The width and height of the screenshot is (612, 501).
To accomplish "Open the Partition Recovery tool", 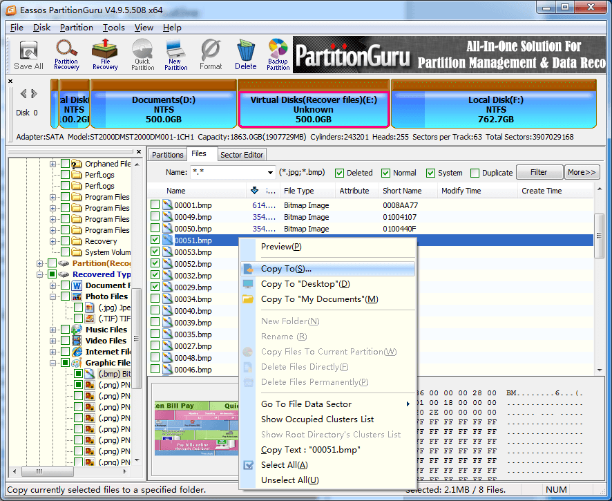I will [66, 55].
